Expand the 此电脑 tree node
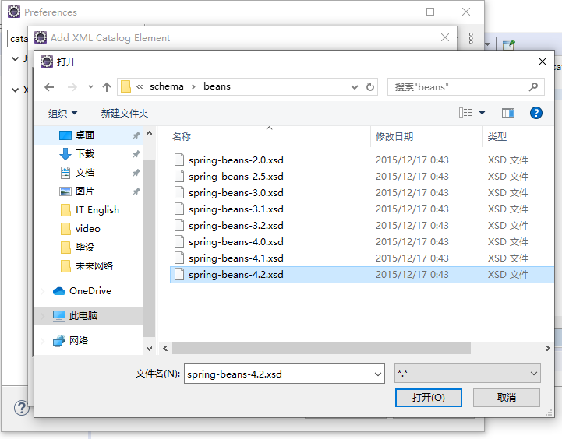This screenshot has height=439, width=562. [x=44, y=315]
